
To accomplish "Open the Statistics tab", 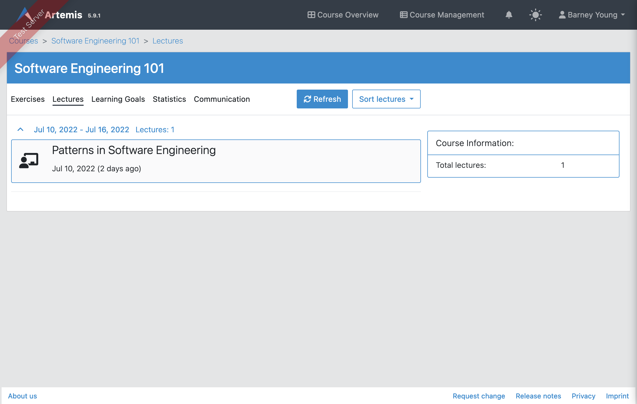I will [169, 99].
